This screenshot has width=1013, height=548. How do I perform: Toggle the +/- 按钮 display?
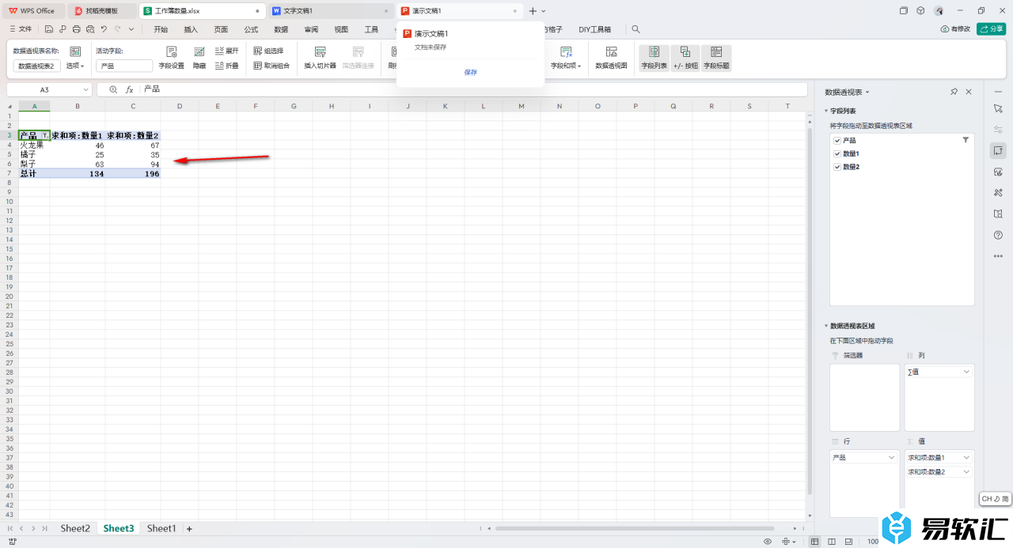pyautogui.click(x=685, y=58)
